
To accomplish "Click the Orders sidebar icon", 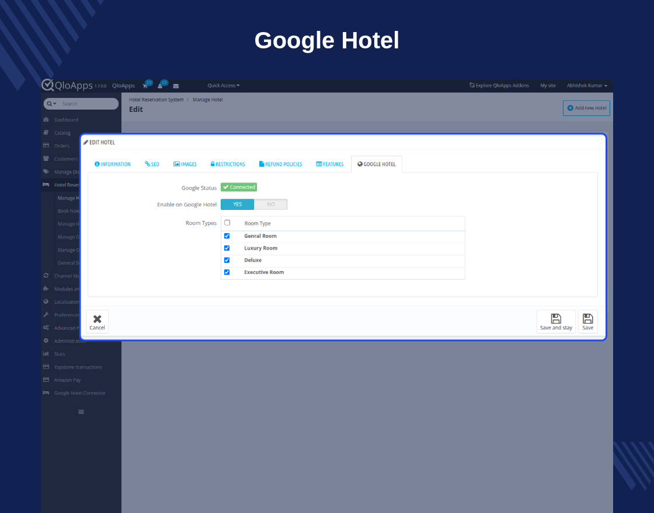I will coord(46,146).
